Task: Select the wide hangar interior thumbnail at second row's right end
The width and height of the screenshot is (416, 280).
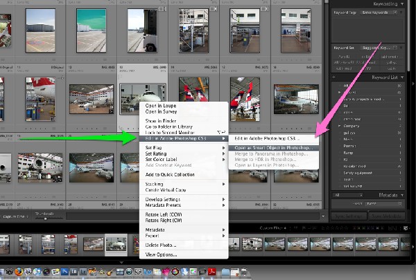Action: (x=296, y=99)
